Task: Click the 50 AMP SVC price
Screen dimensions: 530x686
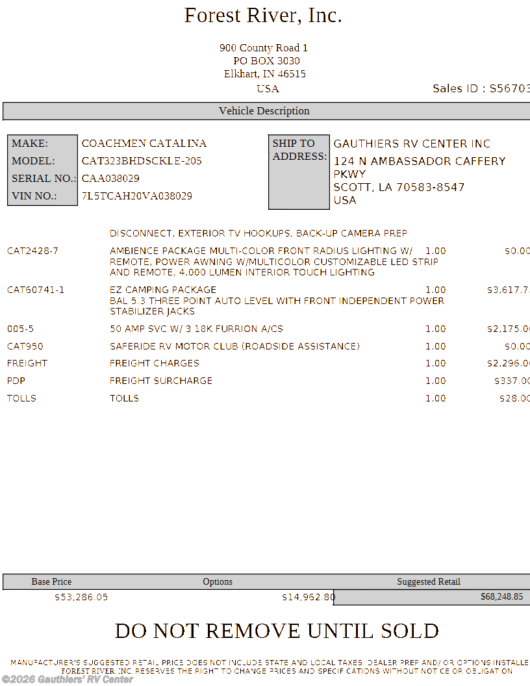Action: (x=509, y=329)
